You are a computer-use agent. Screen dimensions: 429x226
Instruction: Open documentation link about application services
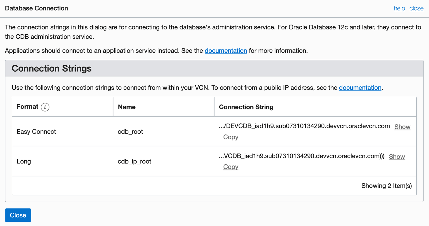coord(226,51)
